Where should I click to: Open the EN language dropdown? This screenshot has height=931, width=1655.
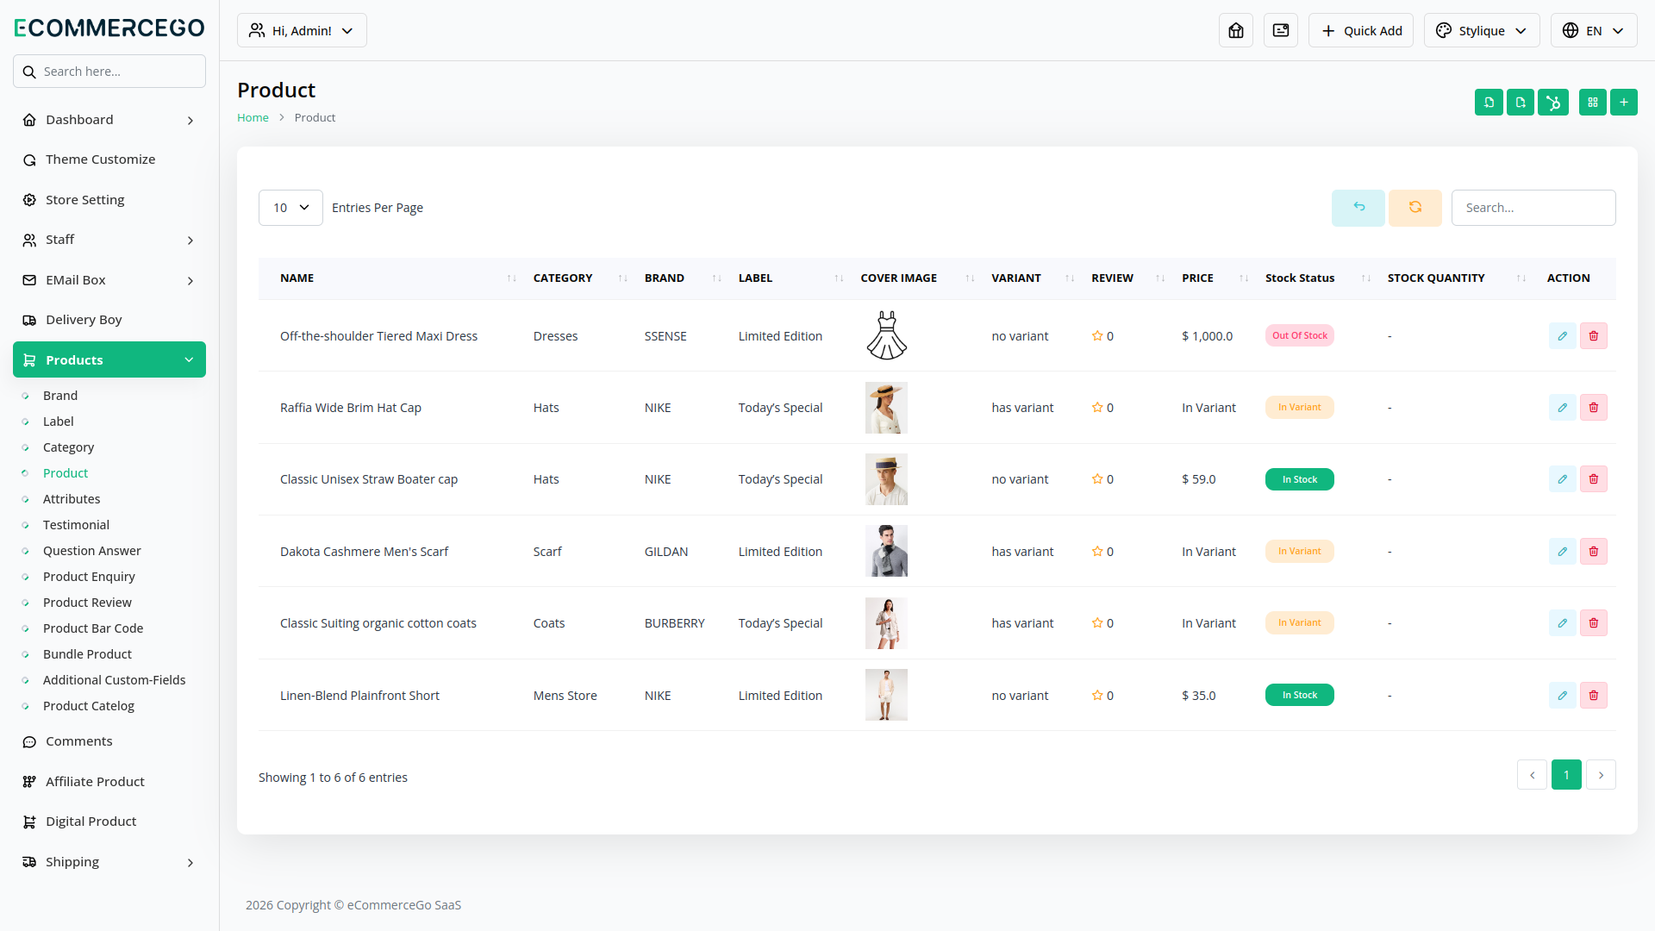(1593, 30)
